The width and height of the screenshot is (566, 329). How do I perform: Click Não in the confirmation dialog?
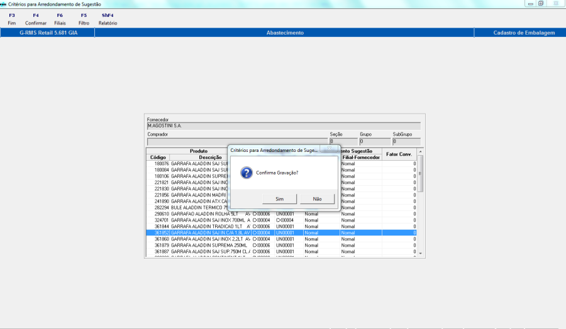[318, 199]
